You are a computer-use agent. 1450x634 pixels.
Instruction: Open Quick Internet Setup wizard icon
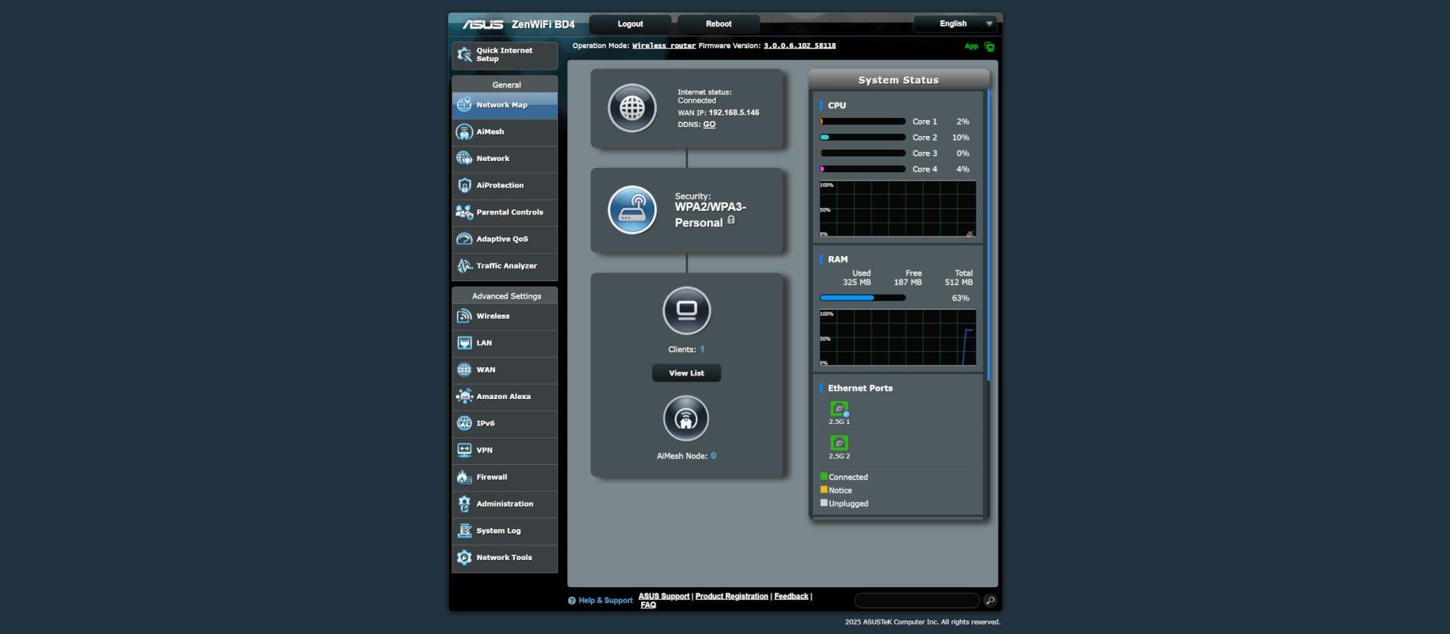pos(464,54)
